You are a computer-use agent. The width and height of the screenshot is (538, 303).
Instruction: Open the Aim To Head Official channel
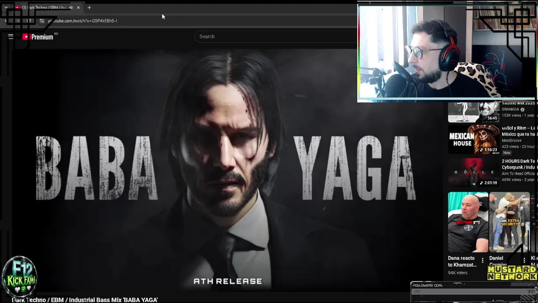click(x=518, y=174)
